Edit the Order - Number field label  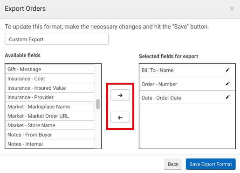coord(227,84)
